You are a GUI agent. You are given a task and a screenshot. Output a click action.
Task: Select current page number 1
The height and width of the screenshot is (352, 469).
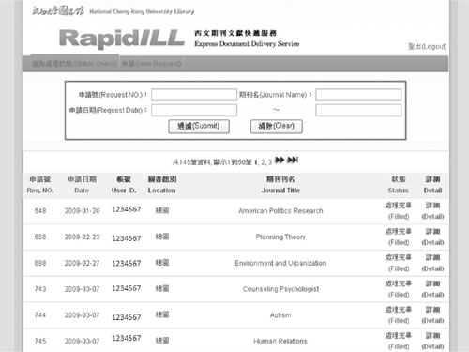tap(256, 162)
